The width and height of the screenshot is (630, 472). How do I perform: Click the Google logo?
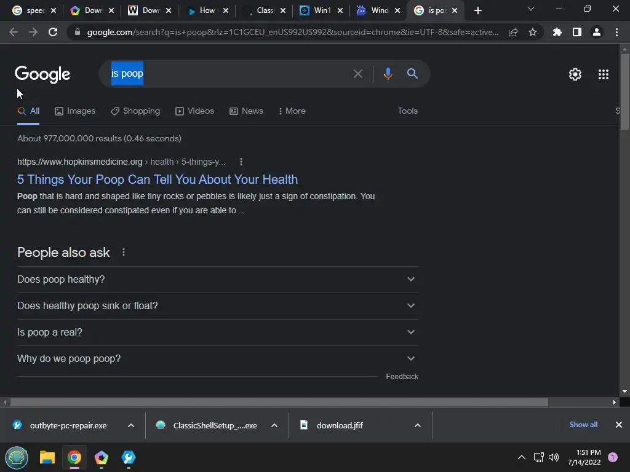click(x=42, y=74)
